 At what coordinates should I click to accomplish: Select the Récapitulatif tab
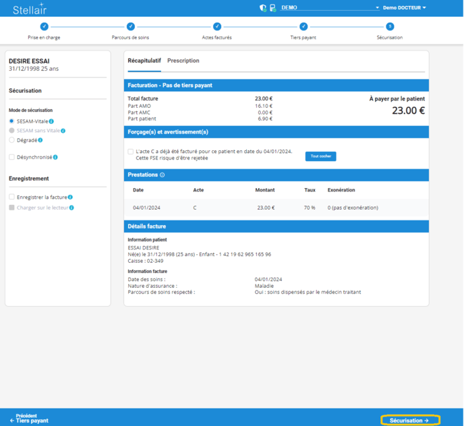click(x=144, y=61)
